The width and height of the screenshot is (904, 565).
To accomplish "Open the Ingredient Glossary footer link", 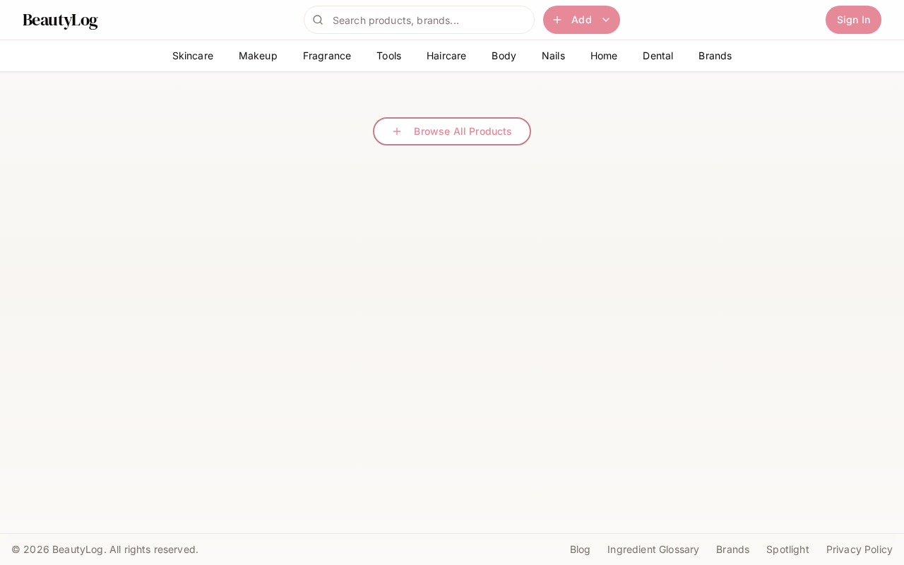I will (x=653, y=549).
